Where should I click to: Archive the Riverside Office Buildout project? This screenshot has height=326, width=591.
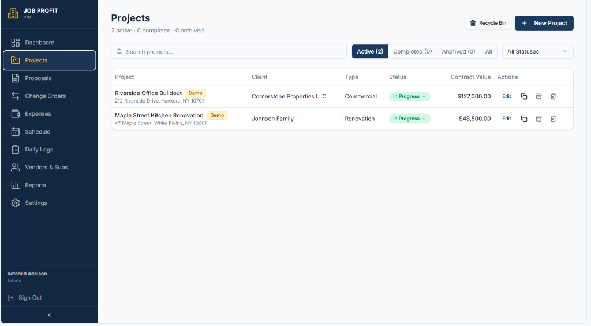[x=538, y=96]
